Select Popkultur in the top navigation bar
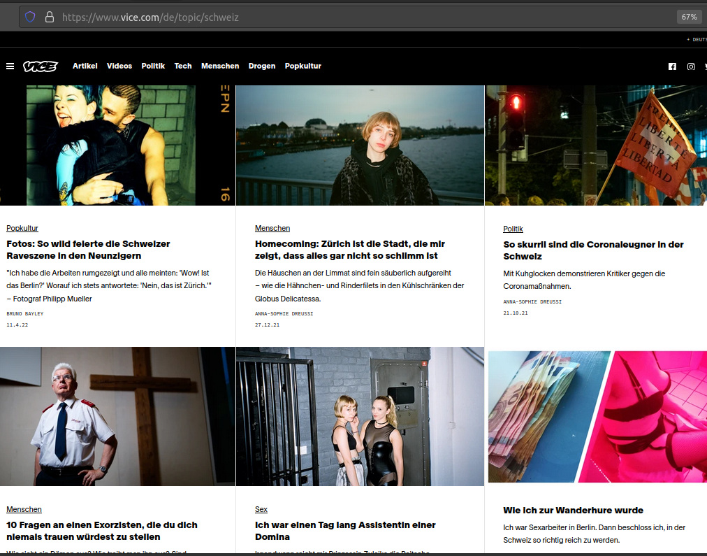This screenshot has height=556, width=707. point(303,66)
